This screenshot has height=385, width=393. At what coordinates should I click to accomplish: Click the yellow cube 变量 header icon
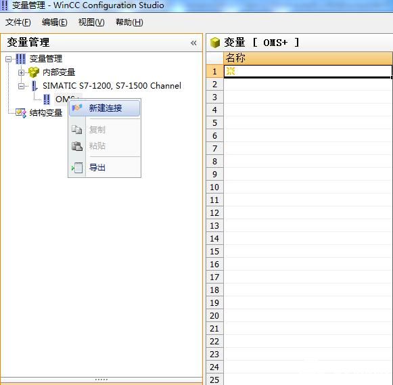click(x=215, y=43)
